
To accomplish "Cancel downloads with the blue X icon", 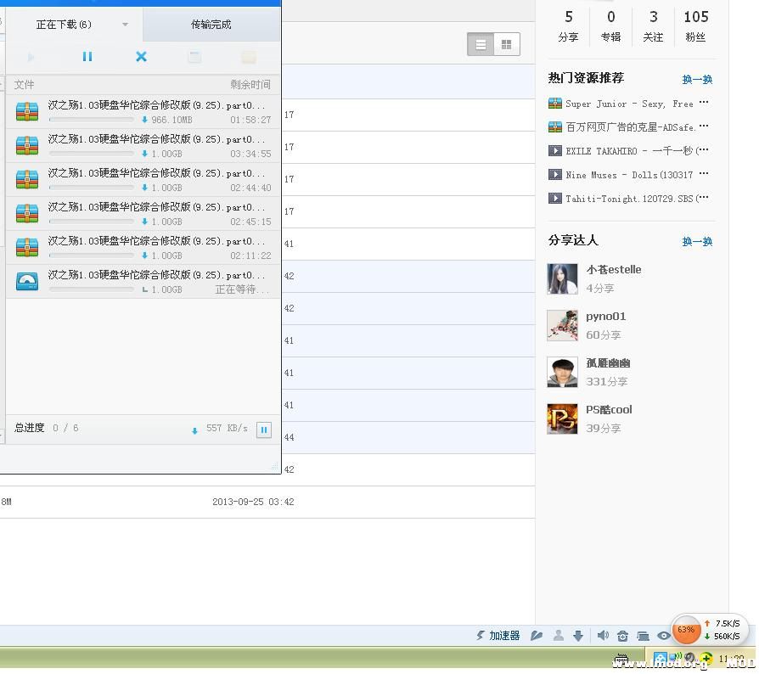I will pyautogui.click(x=141, y=57).
